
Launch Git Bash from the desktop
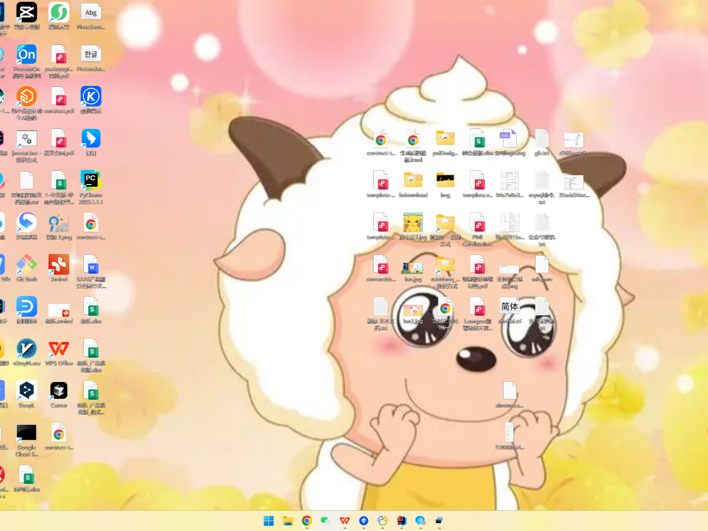click(26, 265)
